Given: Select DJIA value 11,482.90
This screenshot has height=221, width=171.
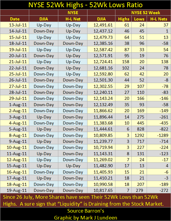Looking at the screenshot, I should 101,166.
